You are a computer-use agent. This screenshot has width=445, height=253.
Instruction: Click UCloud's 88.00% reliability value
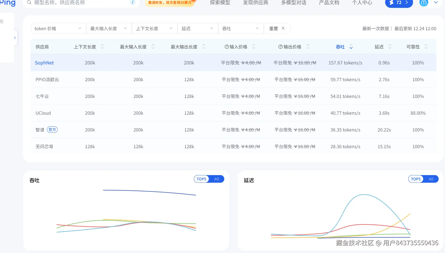[418, 113]
